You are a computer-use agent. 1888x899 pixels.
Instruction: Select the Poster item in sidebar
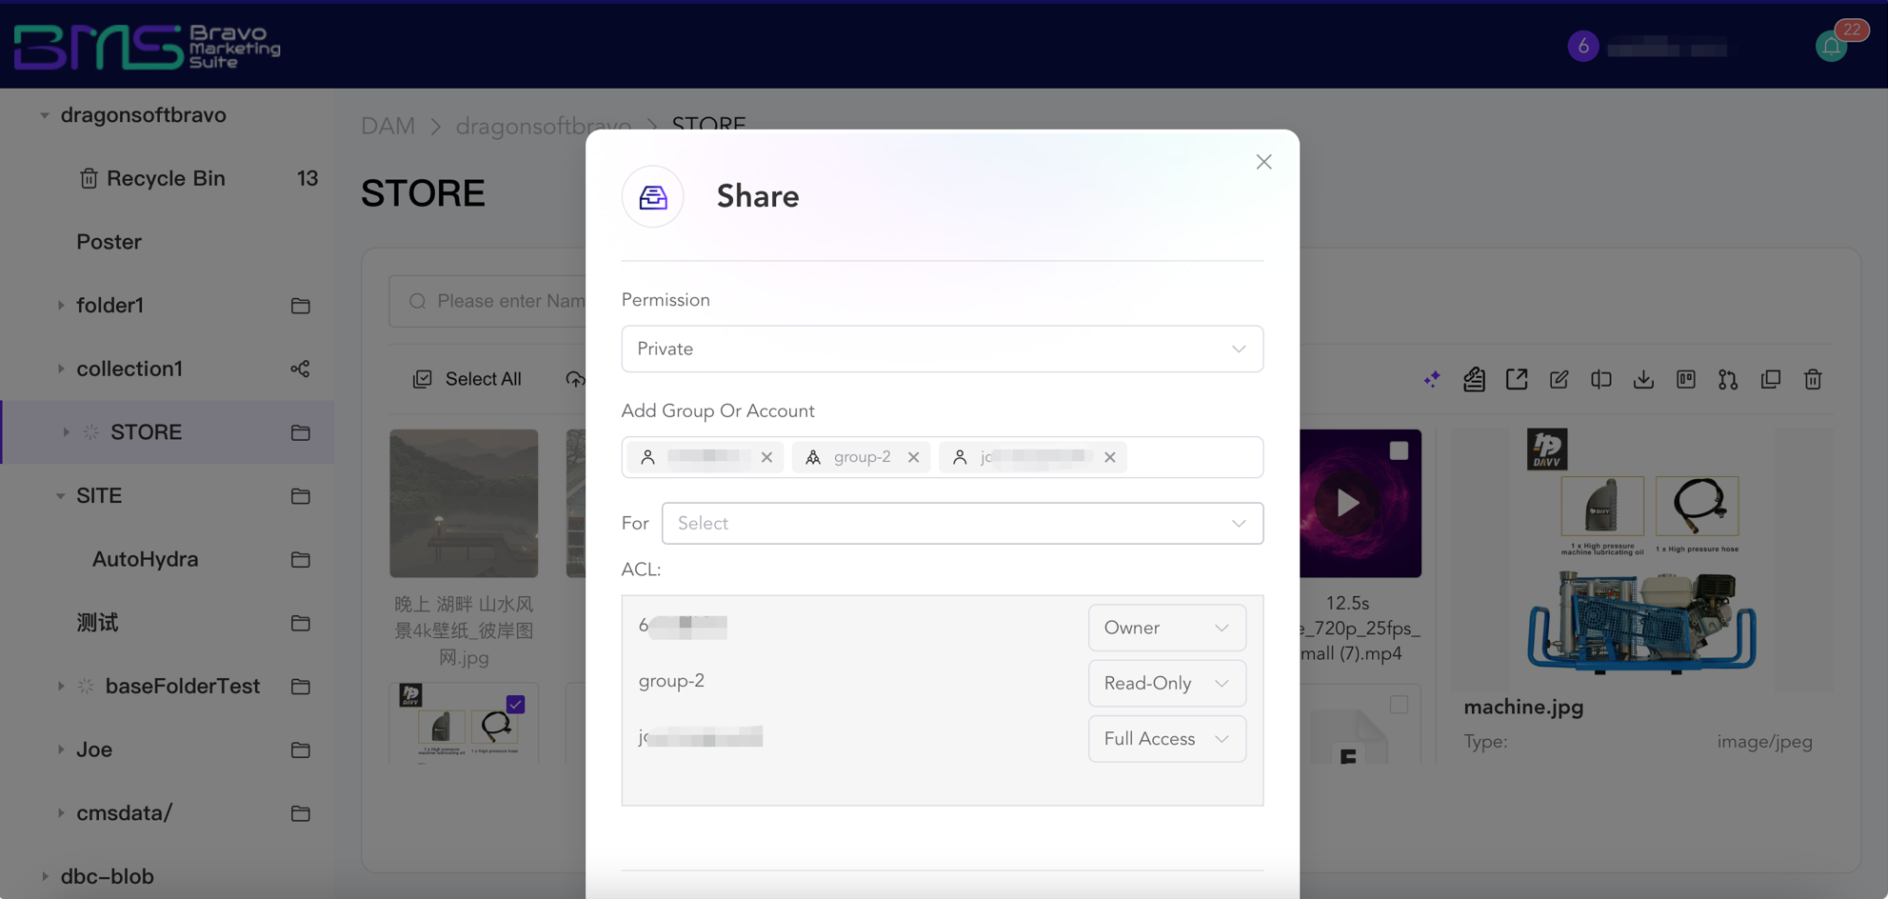pyautogui.click(x=109, y=242)
